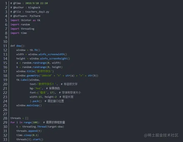Click the threads[i].start() line

pos(30,139)
